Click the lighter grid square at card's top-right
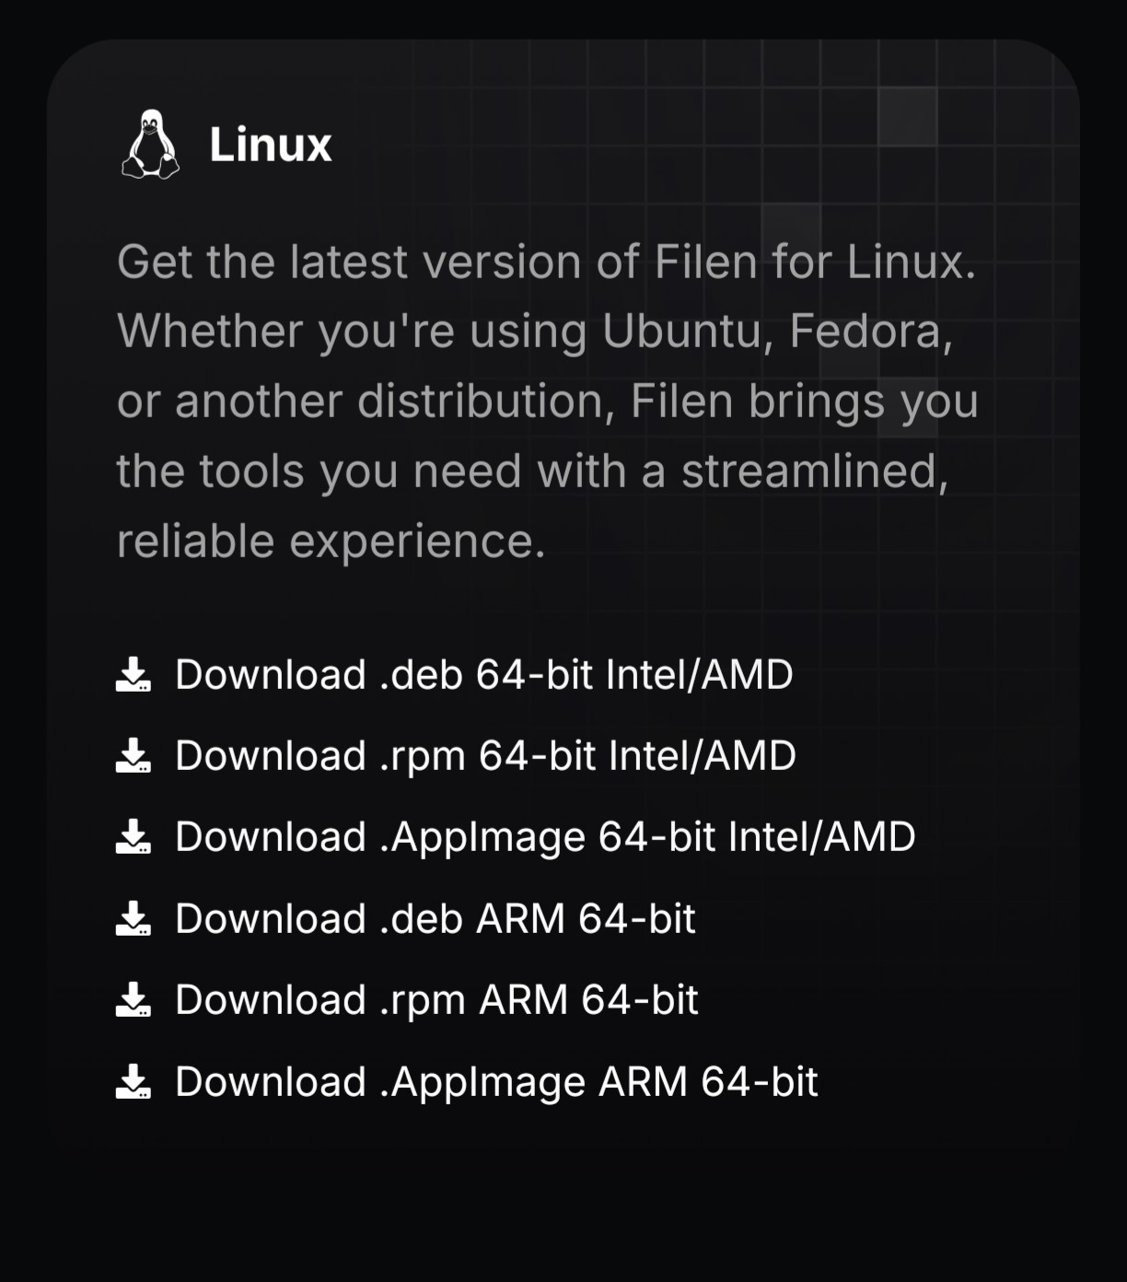1127x1282 pixels. coord(907,116)
